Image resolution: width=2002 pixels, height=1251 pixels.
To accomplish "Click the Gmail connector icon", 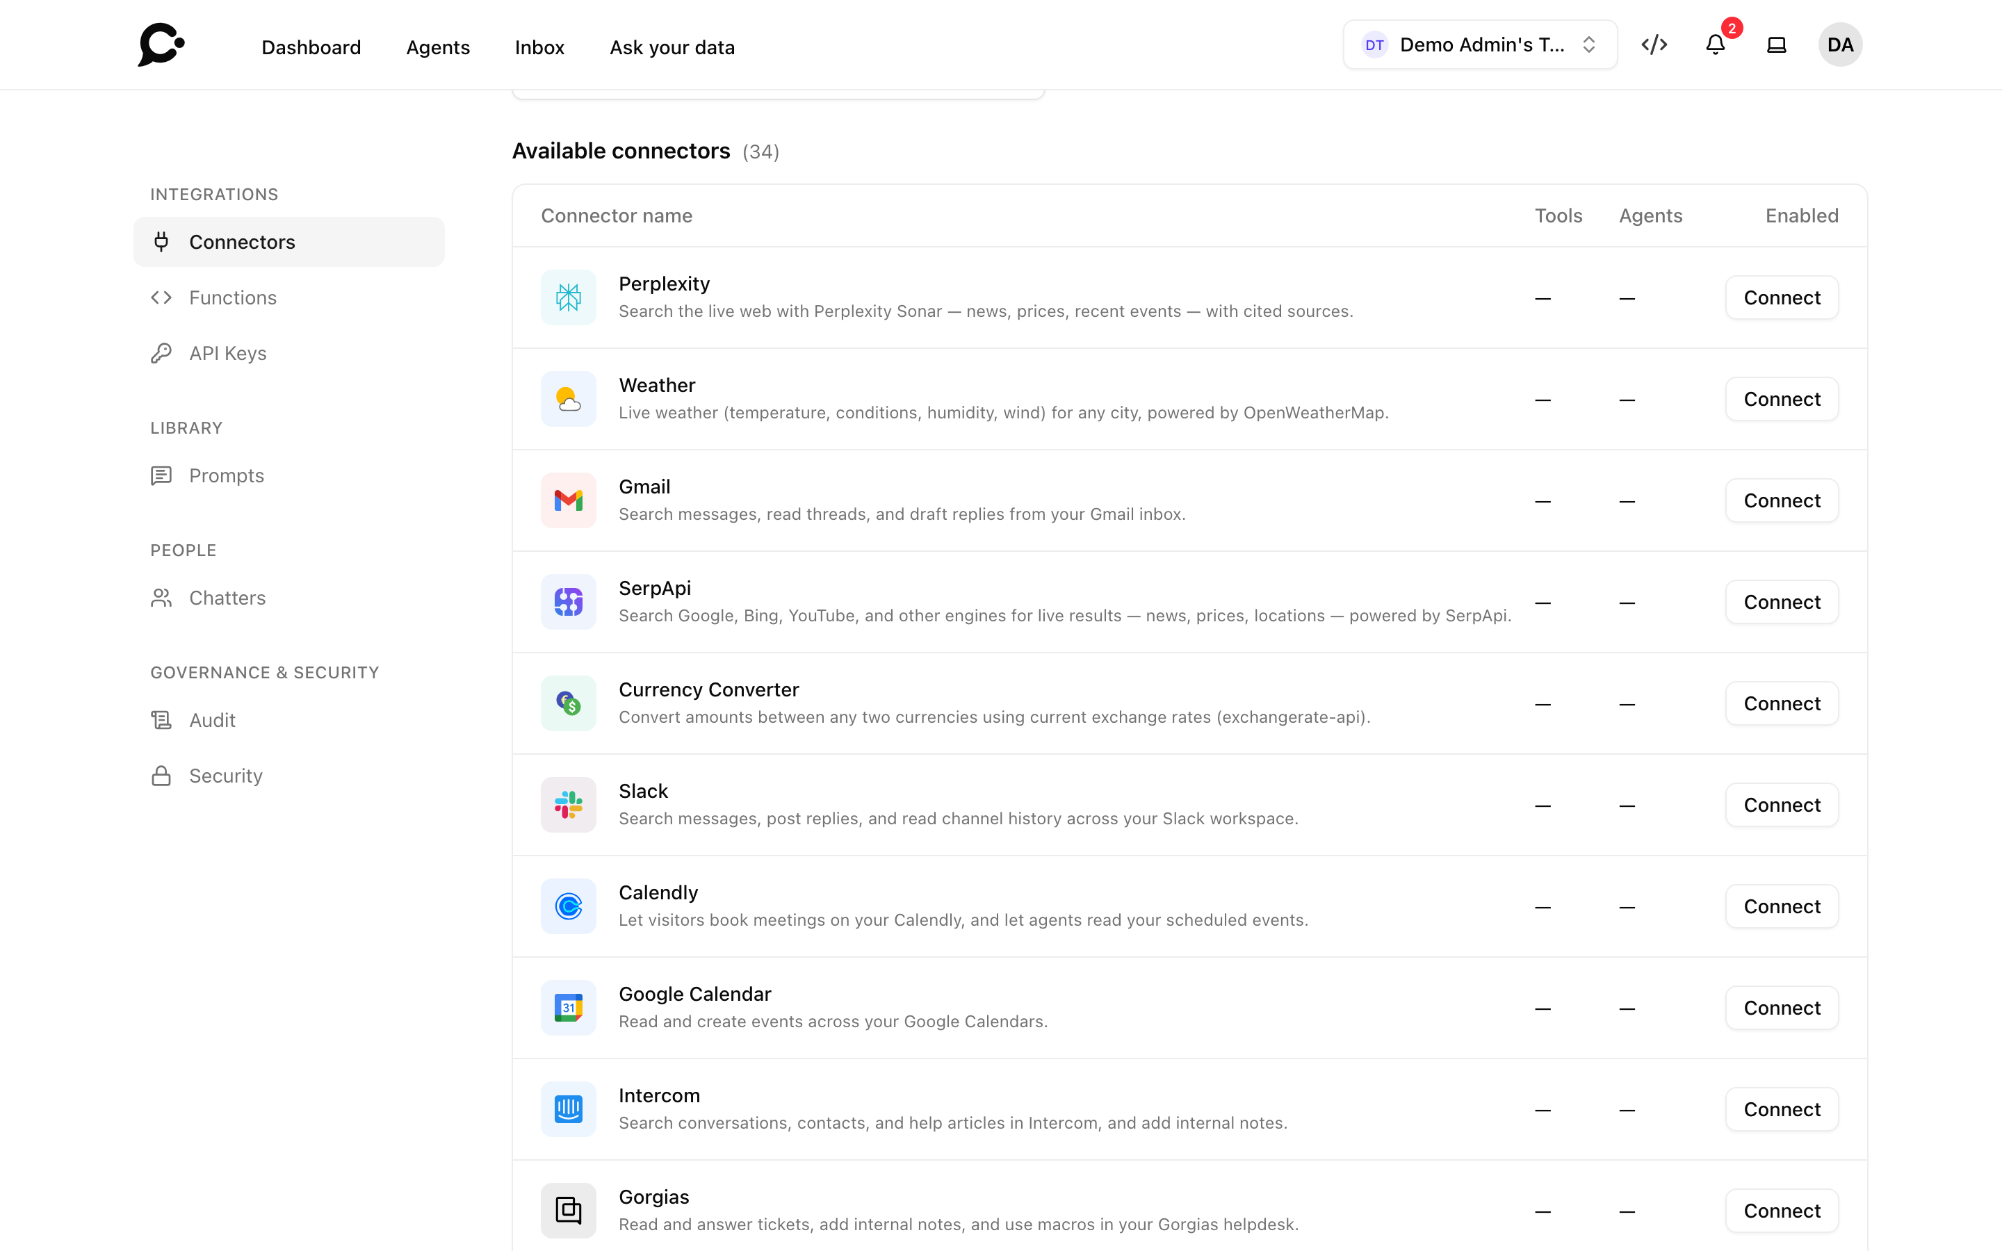I will tap(569, 500).
